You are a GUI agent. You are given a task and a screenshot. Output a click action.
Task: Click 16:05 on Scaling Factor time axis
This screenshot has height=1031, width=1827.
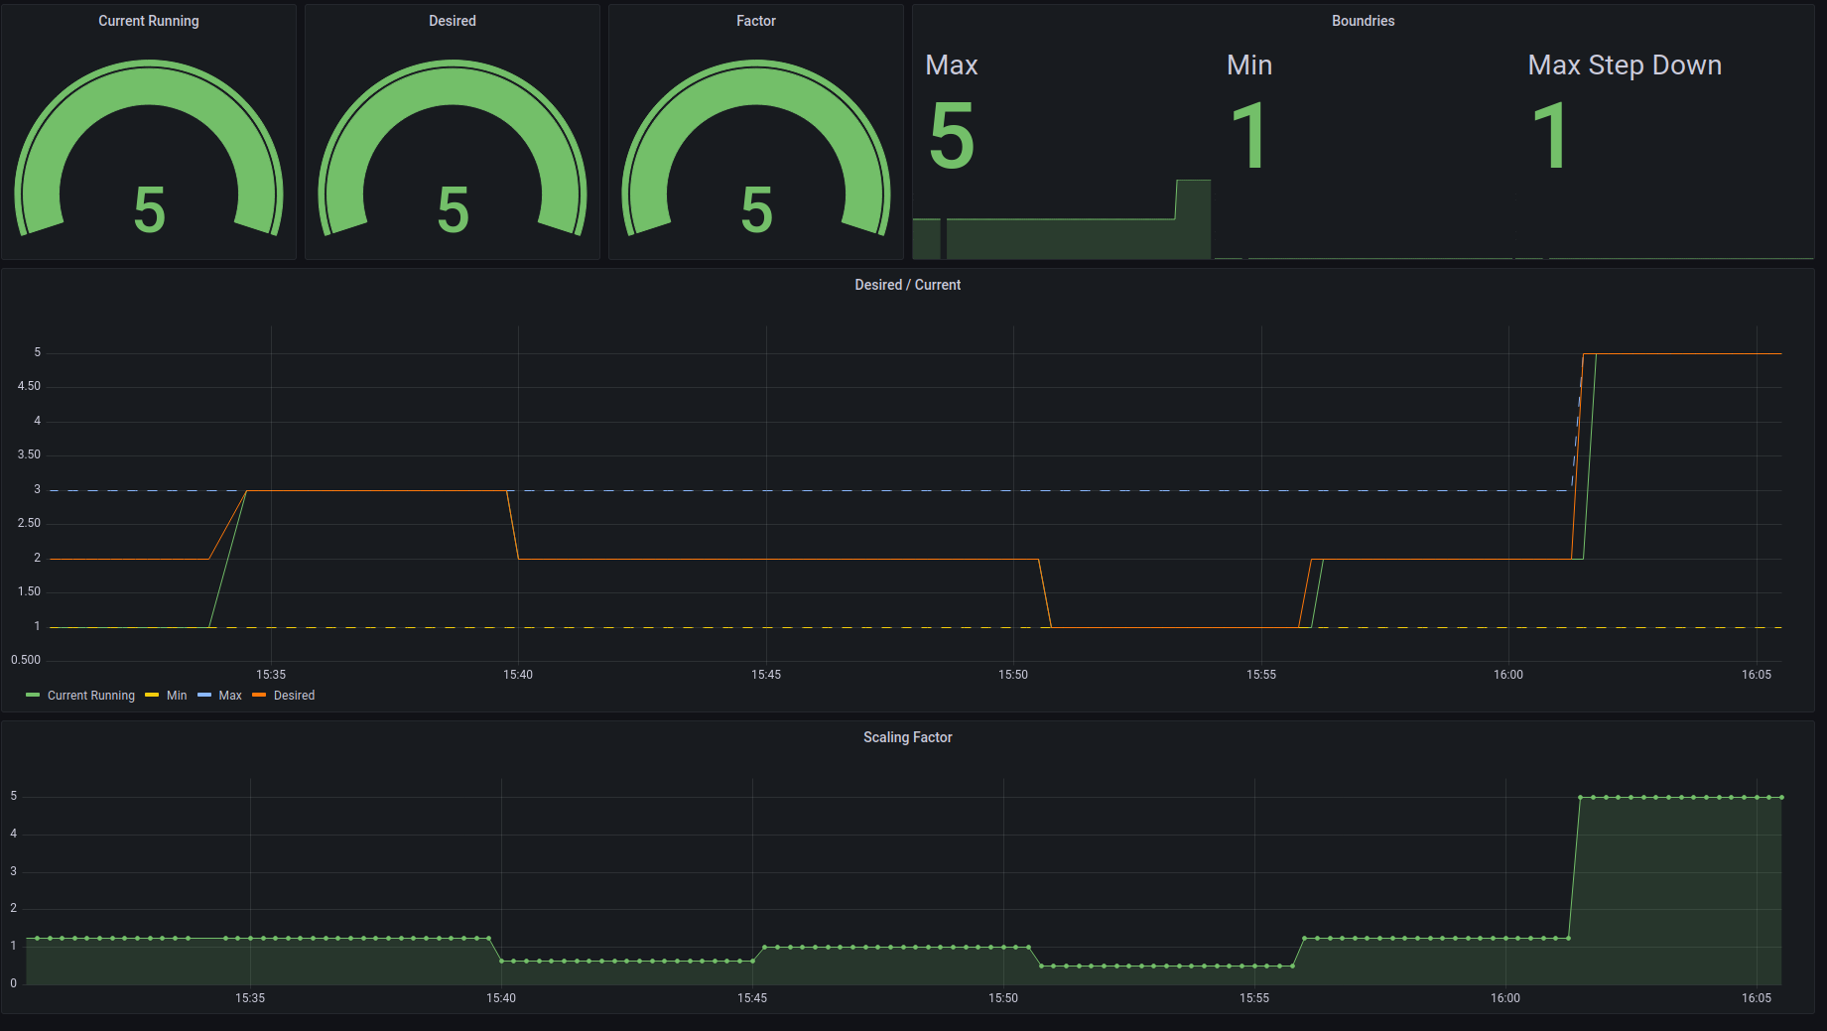[x=1757, y=998]
